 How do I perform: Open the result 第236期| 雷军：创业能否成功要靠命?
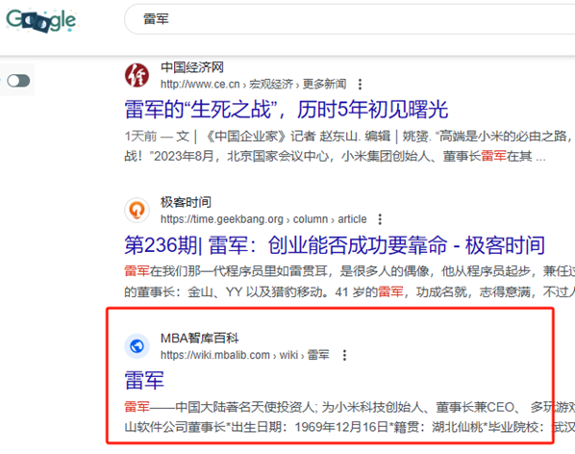[335, 245]
